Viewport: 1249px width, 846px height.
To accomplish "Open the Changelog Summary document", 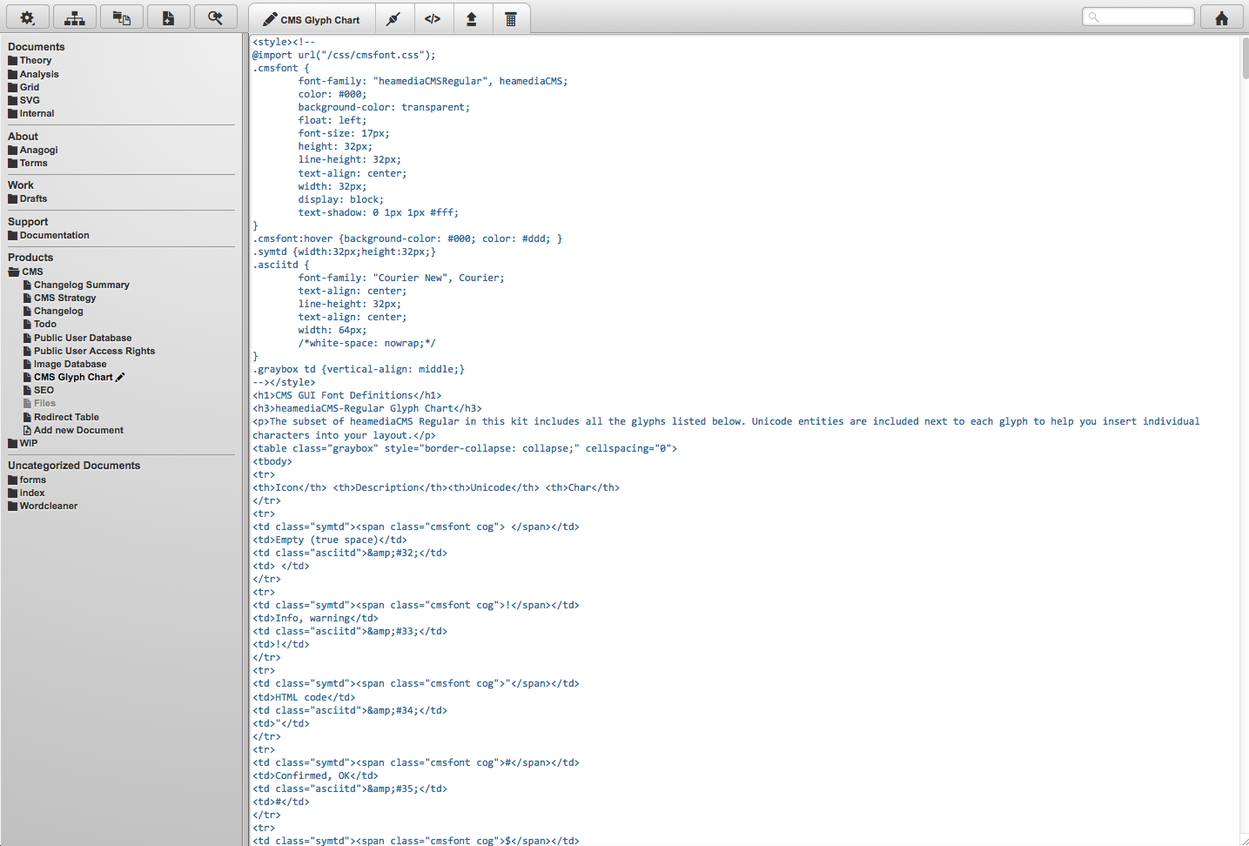I will click(x=76, y=285).
